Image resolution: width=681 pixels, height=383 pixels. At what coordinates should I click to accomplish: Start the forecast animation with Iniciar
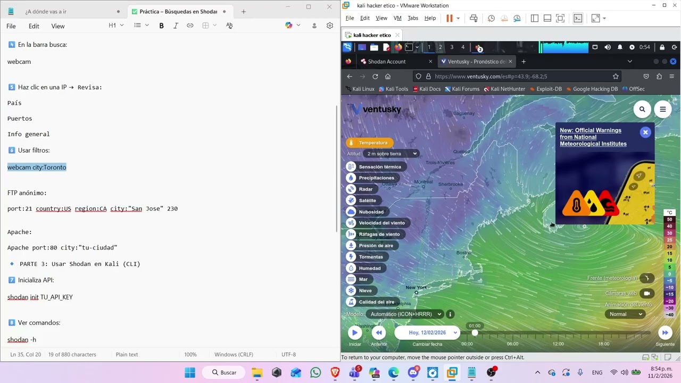[355, 332]
